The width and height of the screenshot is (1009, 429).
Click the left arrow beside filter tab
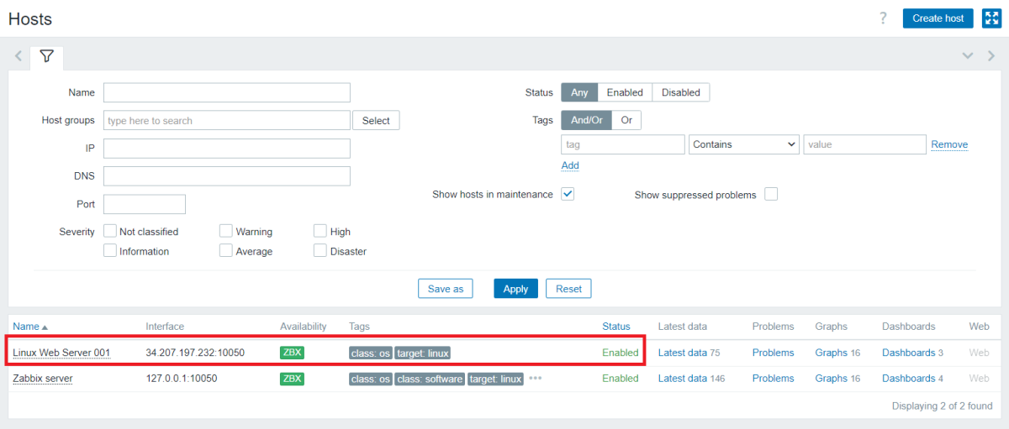(18, 57)
